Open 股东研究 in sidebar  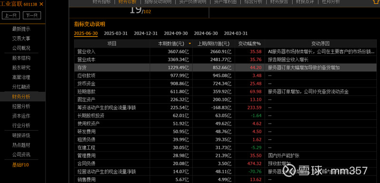21,67
